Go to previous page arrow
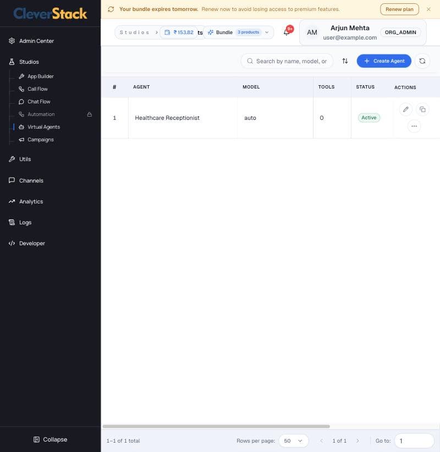 point(322,441)
